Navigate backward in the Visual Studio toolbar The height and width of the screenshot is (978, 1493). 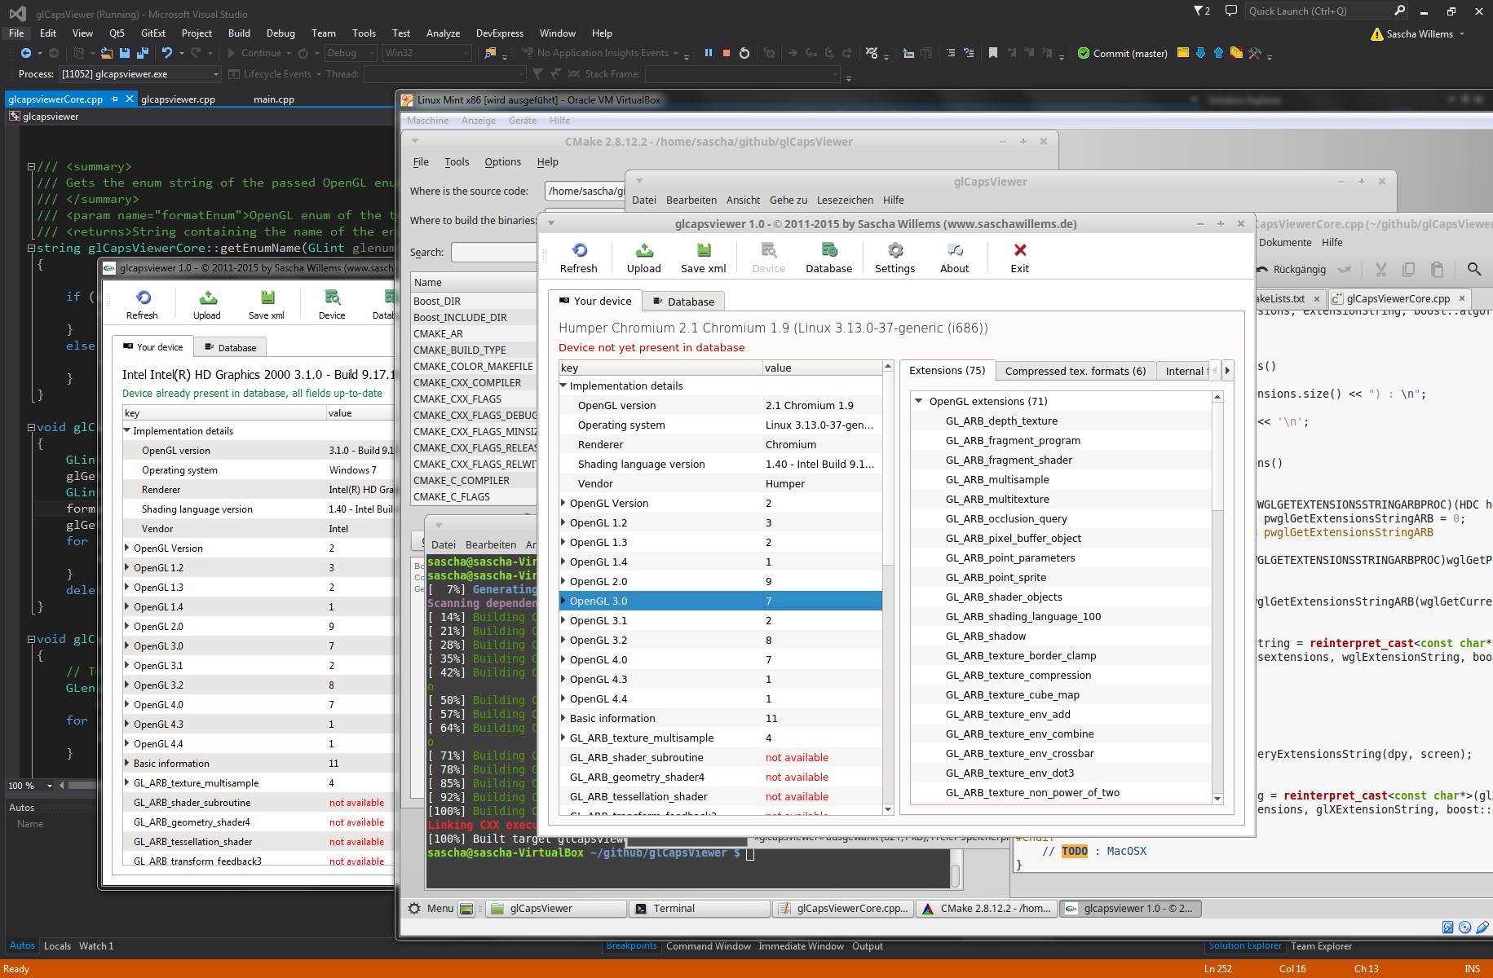pos(26,53)
